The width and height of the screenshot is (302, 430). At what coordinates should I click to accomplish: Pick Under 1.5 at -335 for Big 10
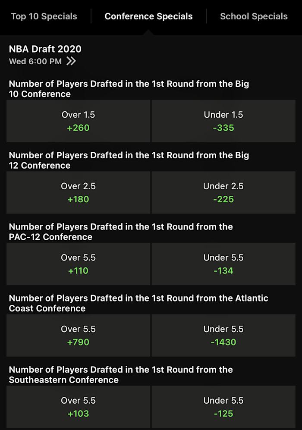pyautogui.click(x=223, y=121)
